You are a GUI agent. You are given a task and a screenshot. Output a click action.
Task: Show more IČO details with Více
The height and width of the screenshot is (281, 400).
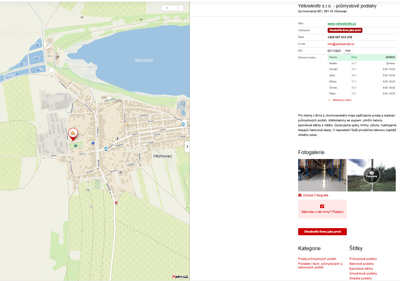[x=347, y=51]
